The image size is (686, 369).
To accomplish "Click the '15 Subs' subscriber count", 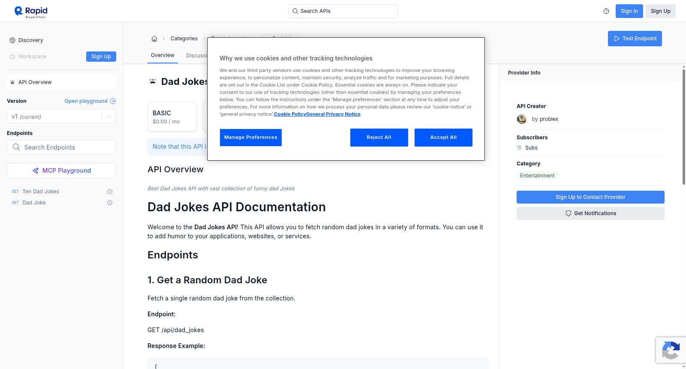I will click(x=527, y=148).
